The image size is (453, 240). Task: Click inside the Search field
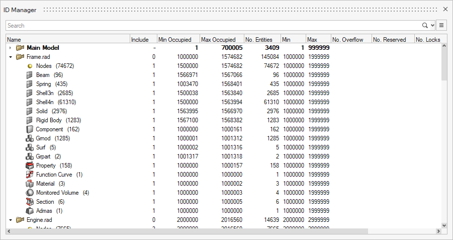click(x=211, y=26)
